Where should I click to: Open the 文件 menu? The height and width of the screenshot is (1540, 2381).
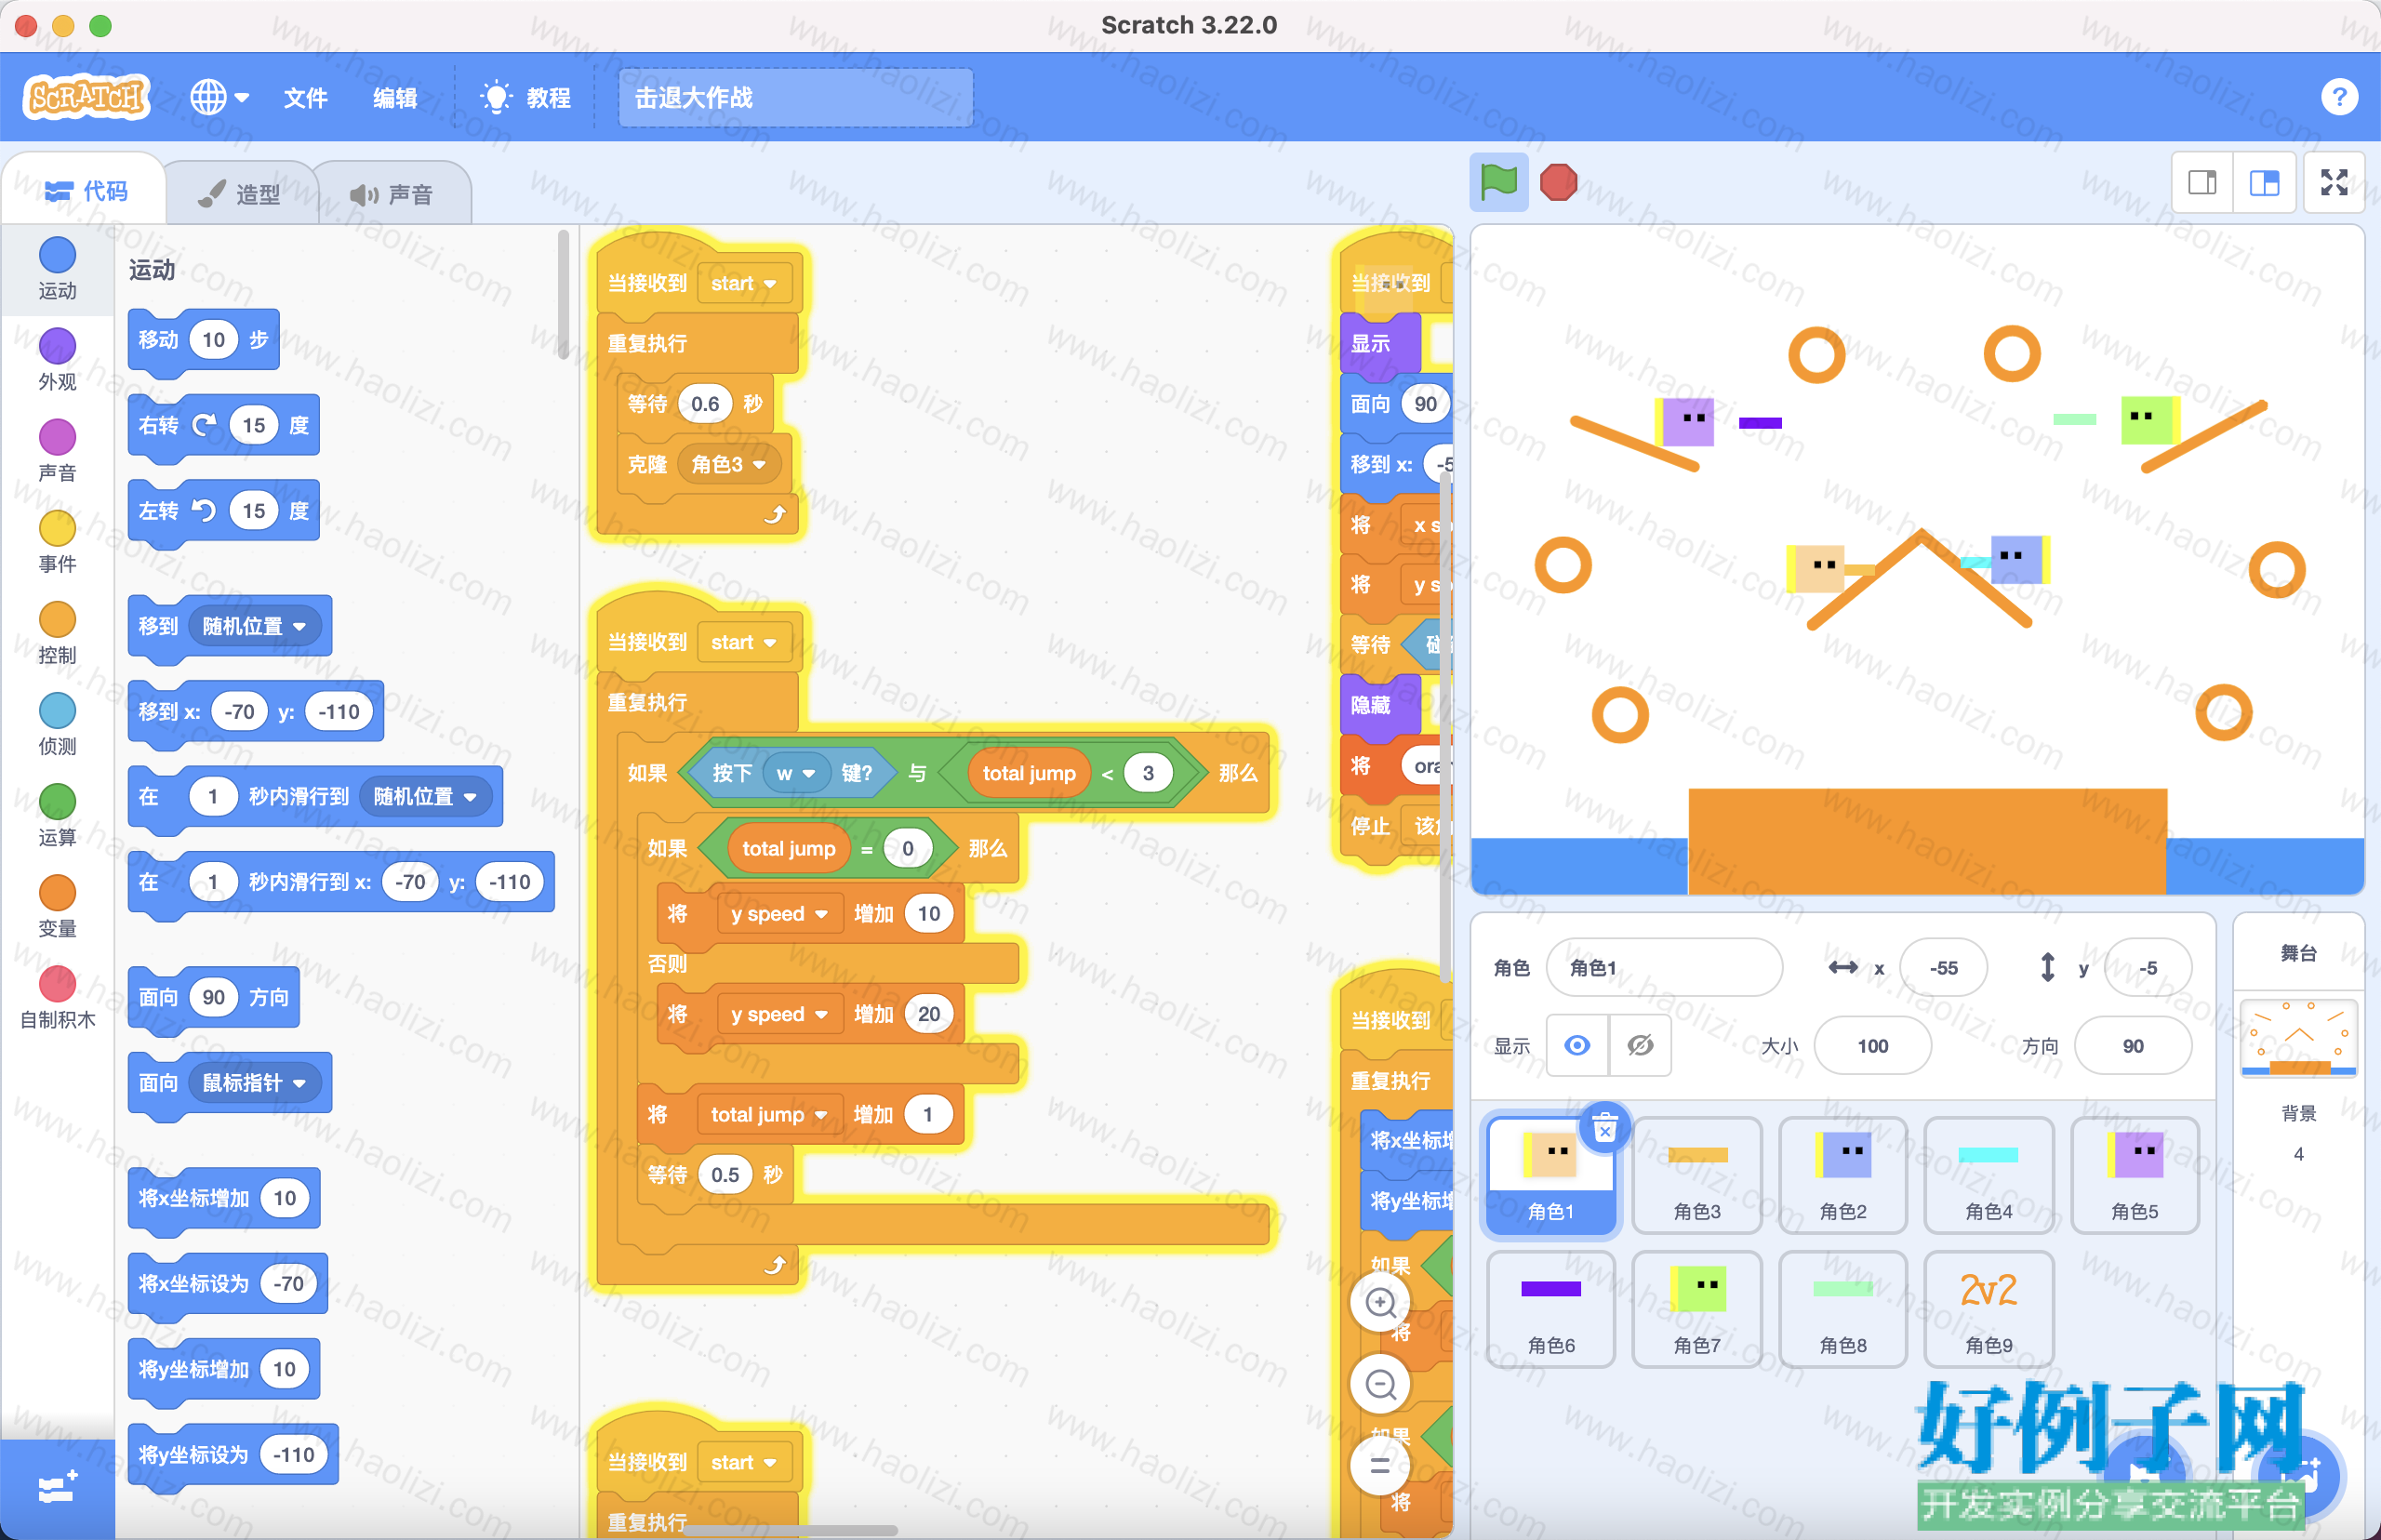point(305,97)
